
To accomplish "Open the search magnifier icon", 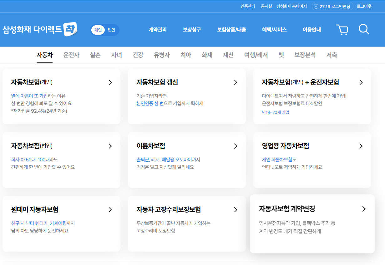I will [x=364, y=29].
